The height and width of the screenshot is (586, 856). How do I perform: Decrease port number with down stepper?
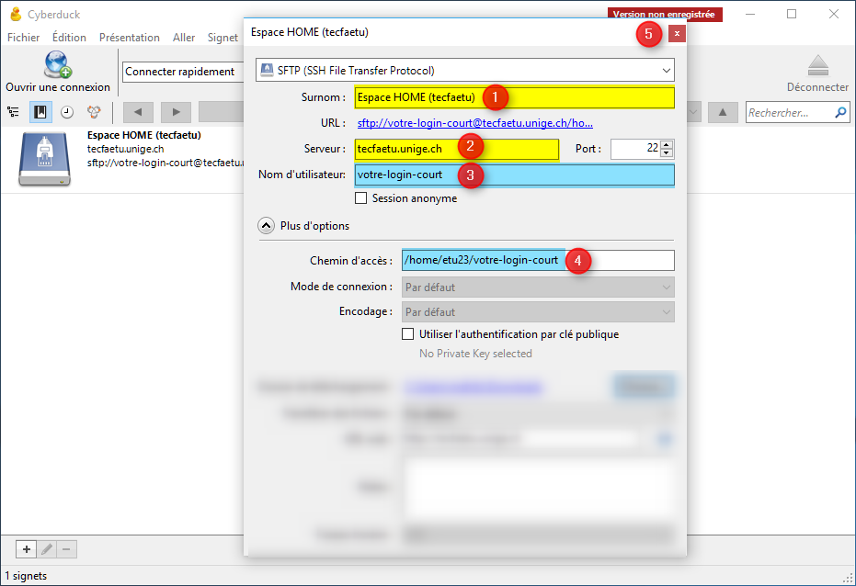(x=667, y=153)
